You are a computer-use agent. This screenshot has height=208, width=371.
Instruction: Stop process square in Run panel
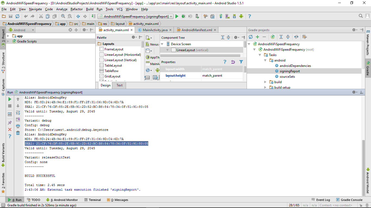click(x=10, y=106)
